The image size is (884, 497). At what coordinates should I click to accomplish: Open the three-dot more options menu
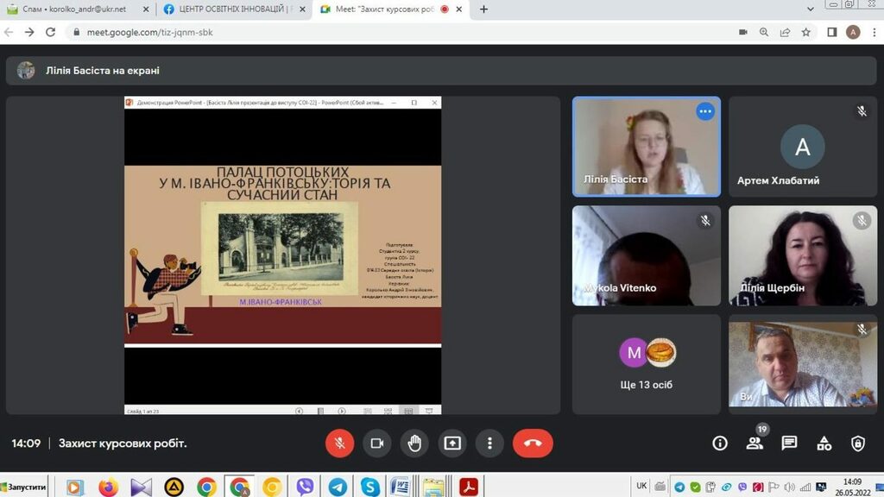coord(489,444)
